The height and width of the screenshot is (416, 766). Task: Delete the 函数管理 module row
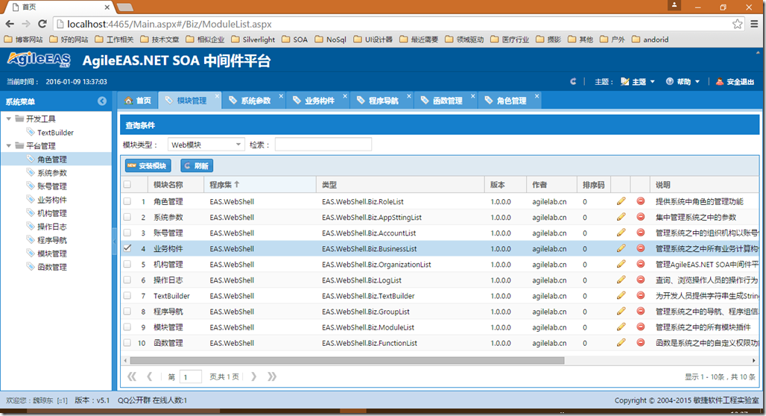click(641, 342)
